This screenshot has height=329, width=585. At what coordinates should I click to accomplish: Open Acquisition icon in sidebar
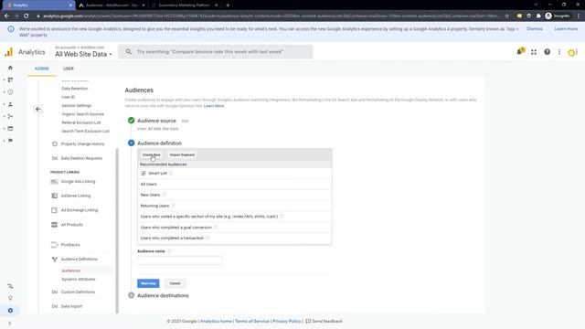tap(10, 116)
